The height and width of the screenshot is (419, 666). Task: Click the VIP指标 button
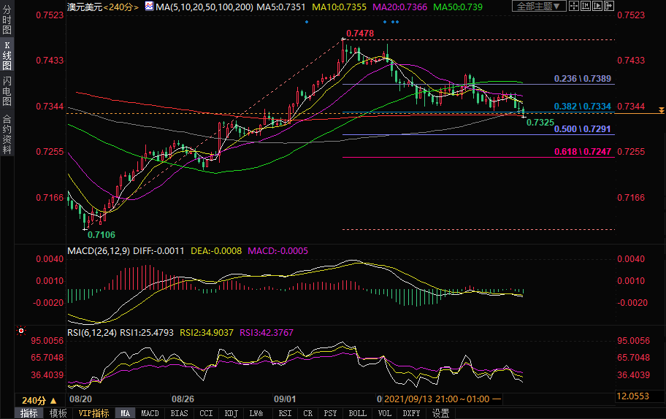93,413
